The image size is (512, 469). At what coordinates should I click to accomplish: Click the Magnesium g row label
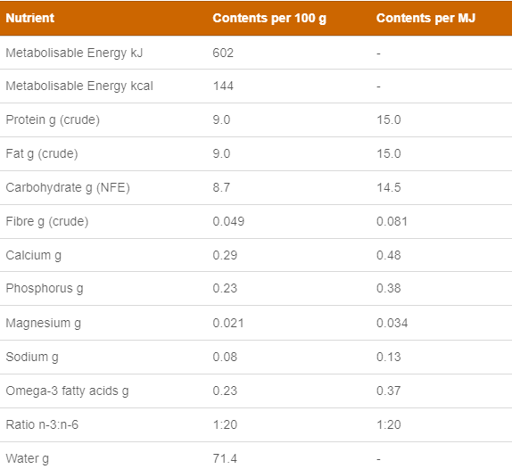[44, 324]
